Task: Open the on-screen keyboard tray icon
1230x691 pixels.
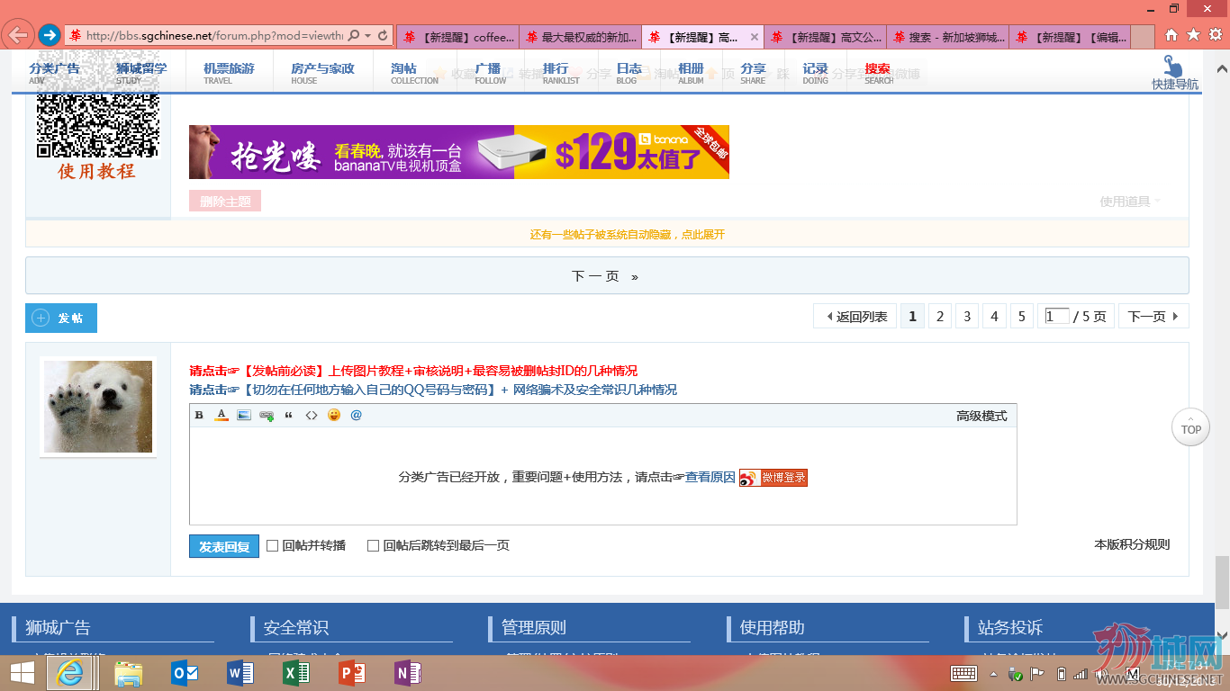Action: click(x=964, y=674)
